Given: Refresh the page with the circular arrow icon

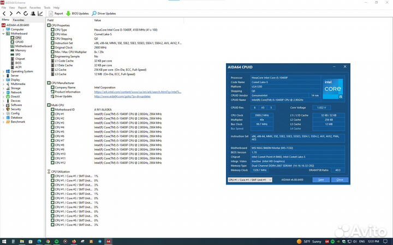Looking at the screenshot, I should pos(26,14).
